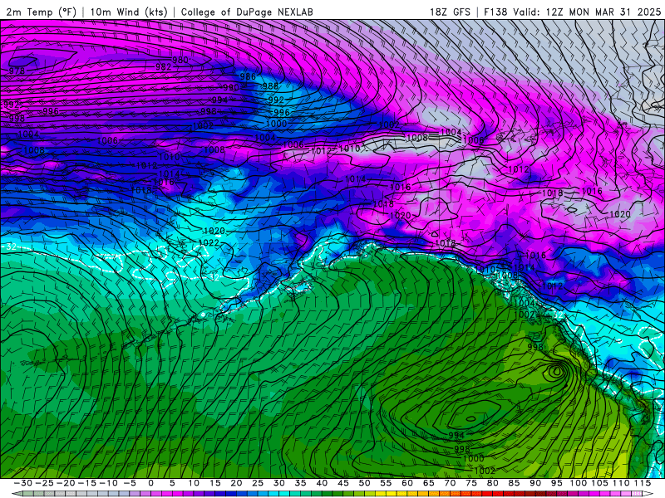Click the '18Z GFS' model run label
The width and height of the screenshot is (665, 498).
(450, 12)
